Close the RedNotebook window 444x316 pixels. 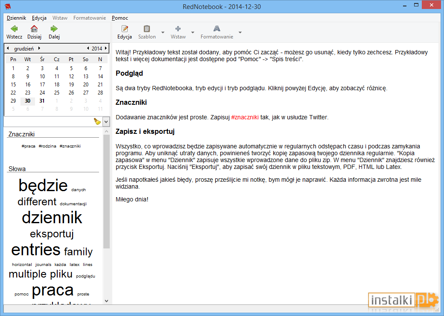tap(432, 5)
